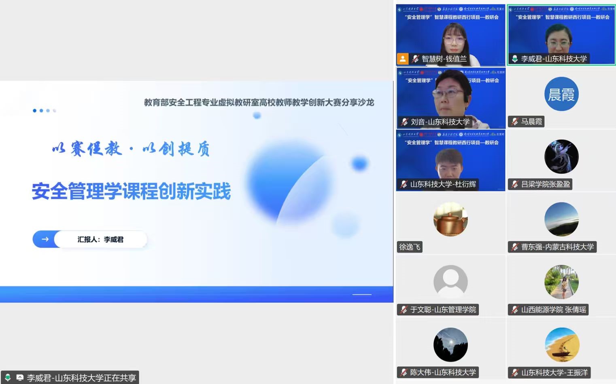The image size is (616, 384).
Task: Click orange participant icon on 钱值兰's video tile
Action: click(x=402, y=59)
